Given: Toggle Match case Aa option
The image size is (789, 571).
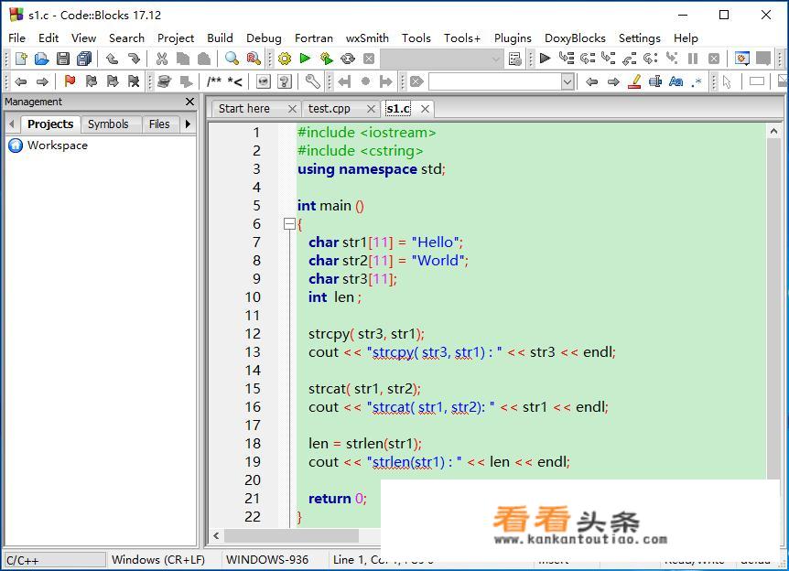Looking at the screenshot, I should [676, 81].
